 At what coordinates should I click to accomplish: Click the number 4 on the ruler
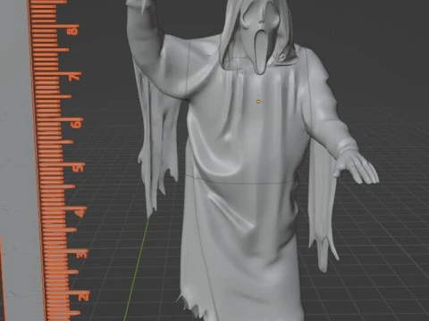tap(80, 212)
